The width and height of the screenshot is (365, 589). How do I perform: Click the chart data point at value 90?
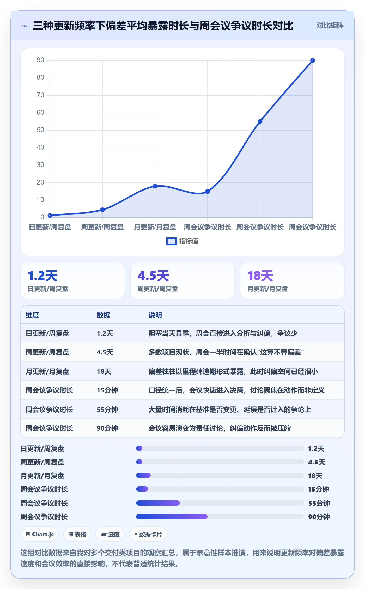click(x=312, y=60)
